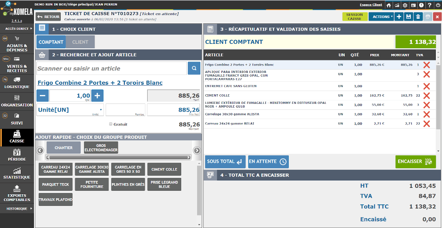
Task: Remove Carreau 24x24 row with red X
Action: tap(427, 124)
